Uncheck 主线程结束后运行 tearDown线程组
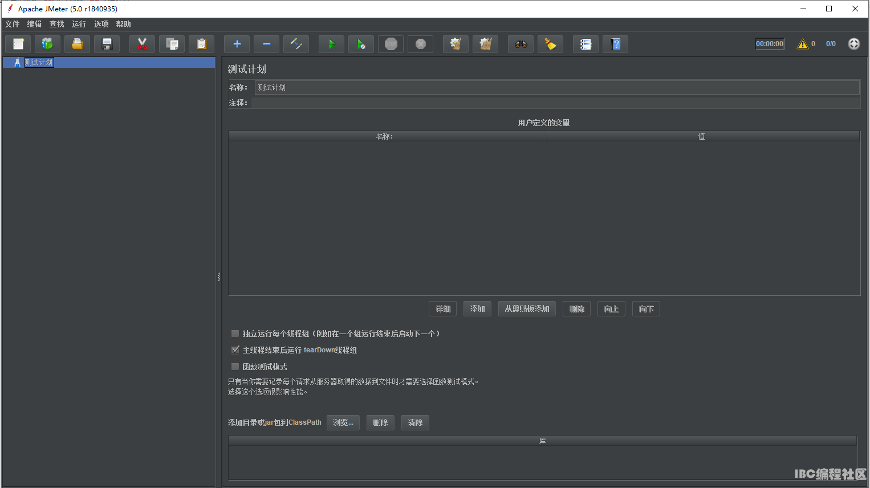870x488 pixels. 235,350
